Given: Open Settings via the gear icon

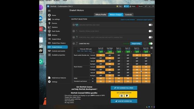Looking at the screenshot, I should 49,81.
